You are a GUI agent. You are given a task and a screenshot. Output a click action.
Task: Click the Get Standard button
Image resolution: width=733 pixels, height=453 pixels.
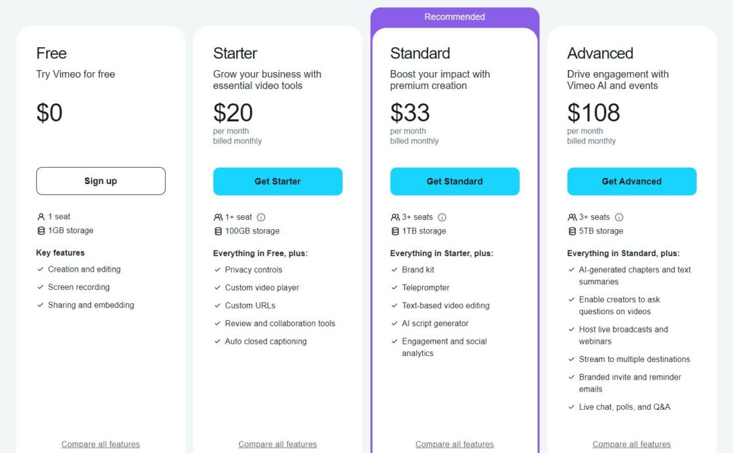coord(454,181)
